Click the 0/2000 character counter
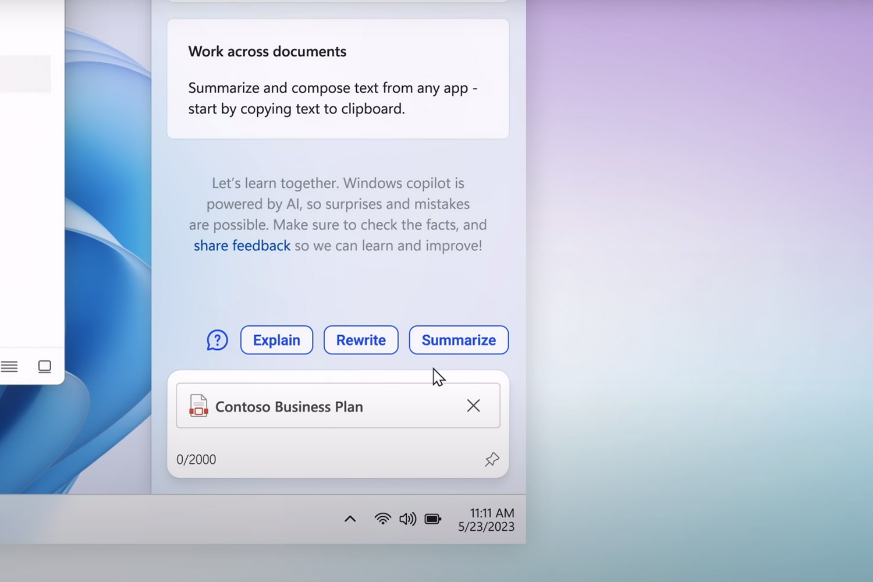Viewport: 873px width, 582px height. coord(196,459)
